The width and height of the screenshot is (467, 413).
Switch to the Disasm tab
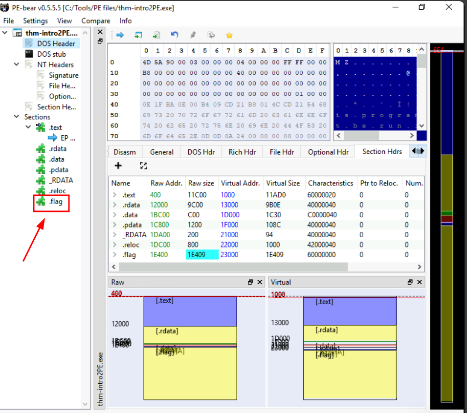click(x=125, y=152)
